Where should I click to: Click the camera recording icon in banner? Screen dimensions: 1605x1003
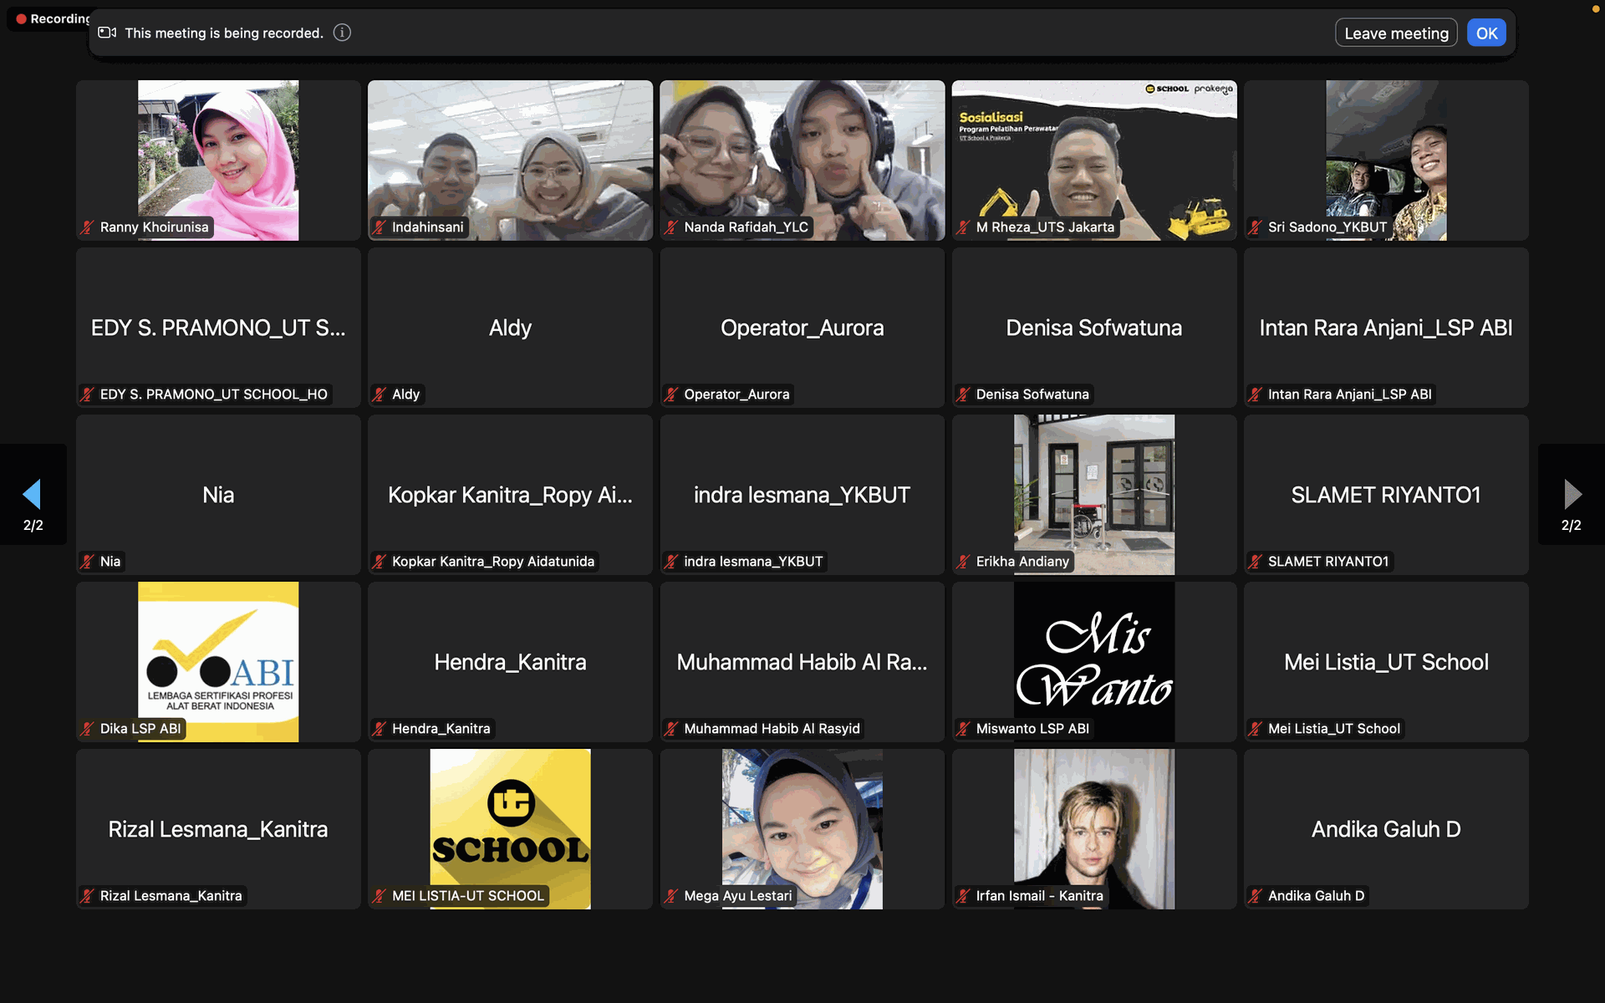pyautogui.click(x=107, y=33)
